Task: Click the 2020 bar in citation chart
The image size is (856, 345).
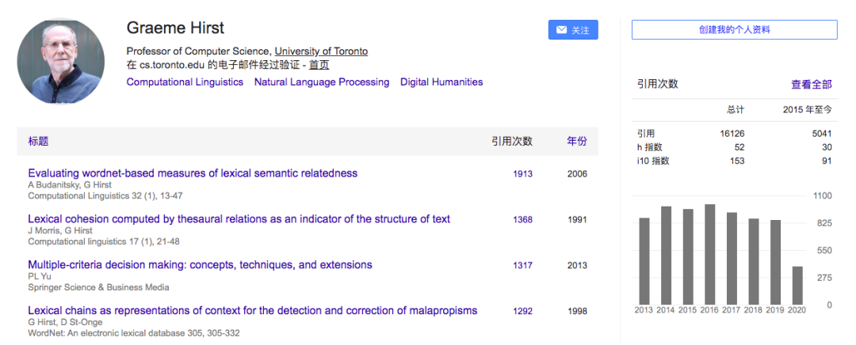Action: pos(797,285)
